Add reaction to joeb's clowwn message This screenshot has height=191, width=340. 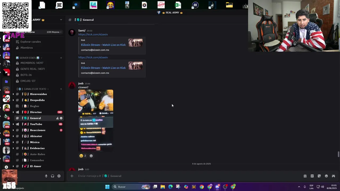tap(91, 156)
